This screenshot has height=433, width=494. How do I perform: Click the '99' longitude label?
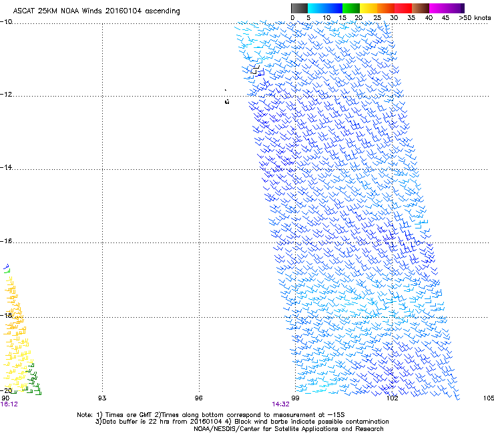click(295, 398)
